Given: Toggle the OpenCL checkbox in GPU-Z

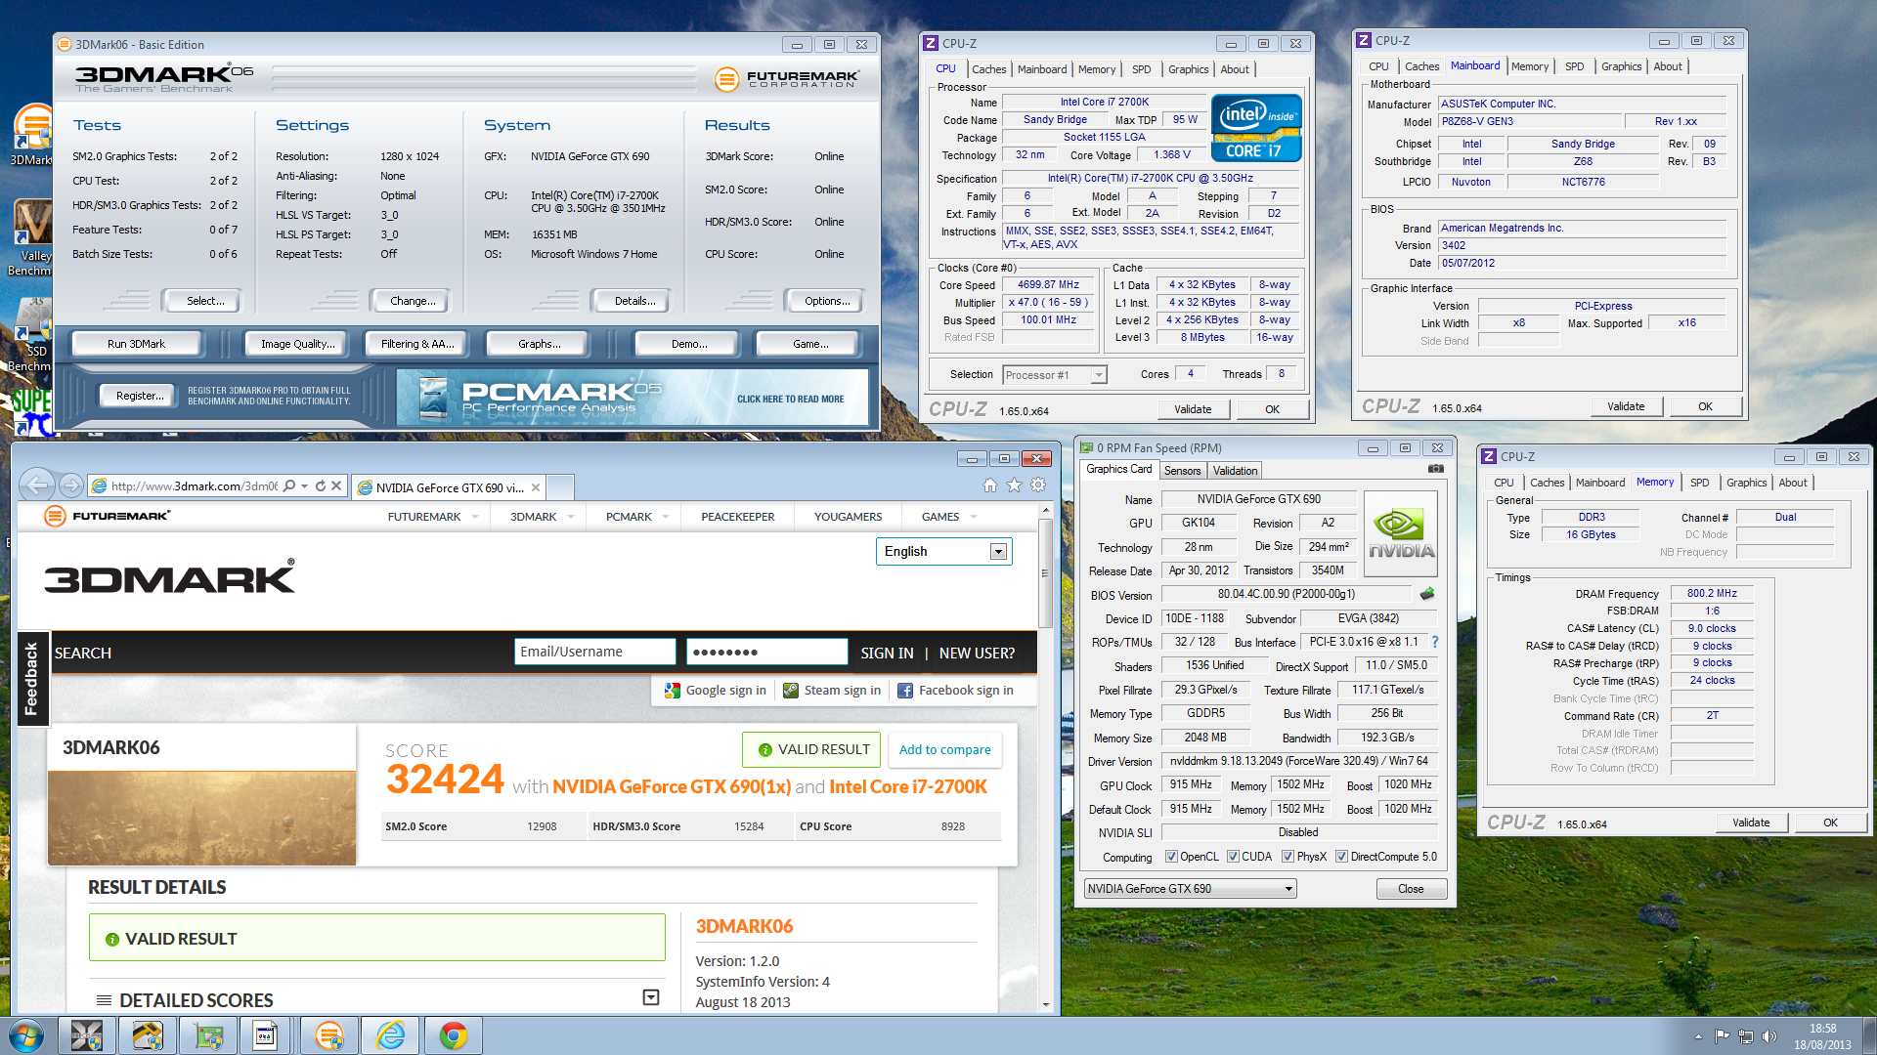Looking at the screenshot, I should point(1171,857).
